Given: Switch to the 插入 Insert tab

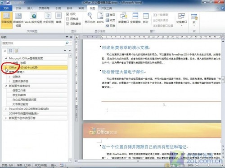Looking at the screenshot, I should click(x=30, y=8).
